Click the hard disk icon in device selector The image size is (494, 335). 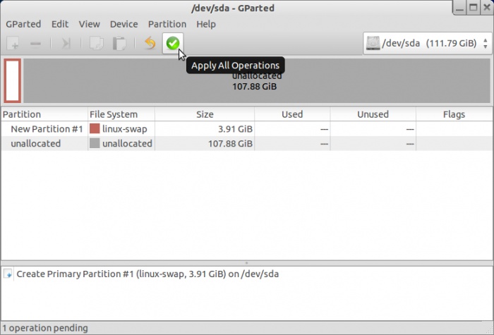(x=373, y=43)
